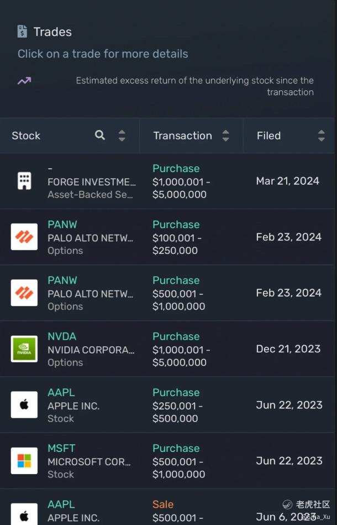Open the MSFT ticker link
The height and width of the screenshot is (525, 337).
click(x=61, y=448)
